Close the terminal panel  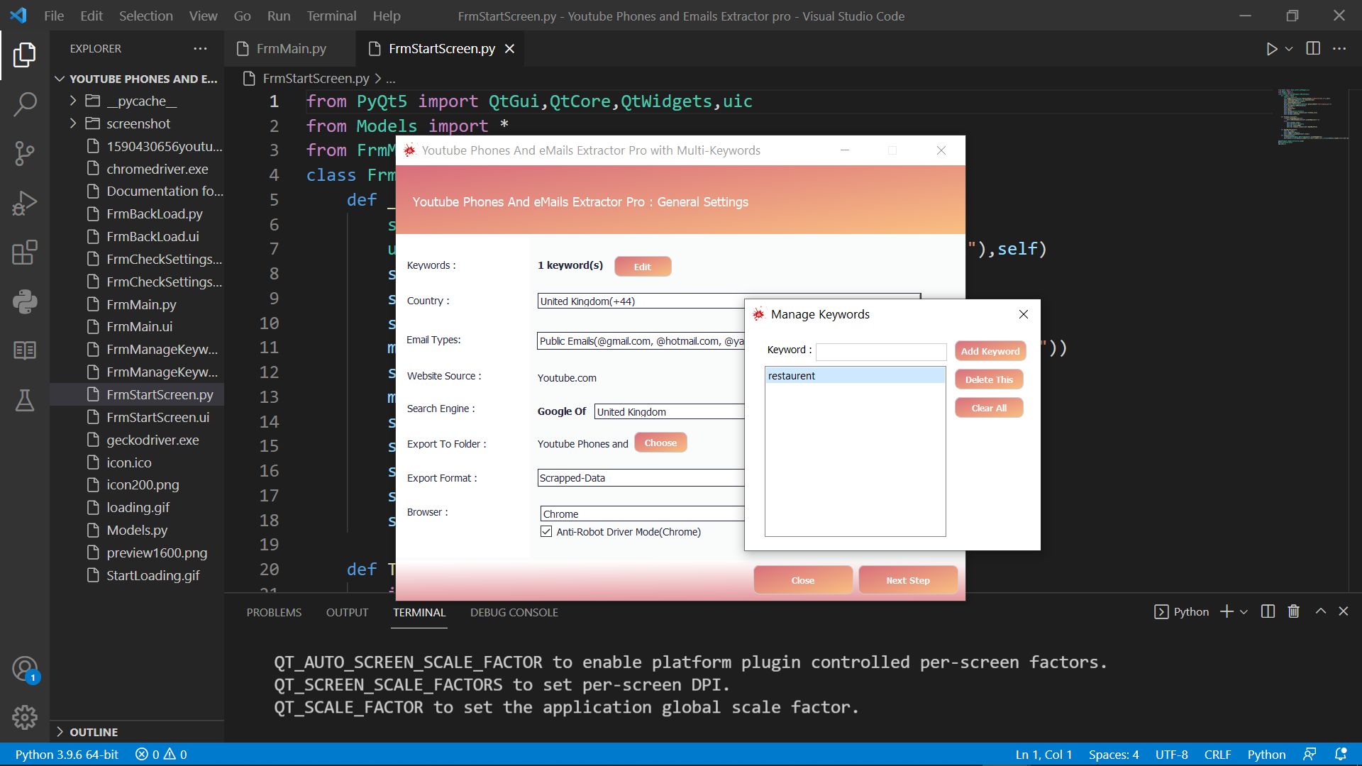click(1344, 611)
